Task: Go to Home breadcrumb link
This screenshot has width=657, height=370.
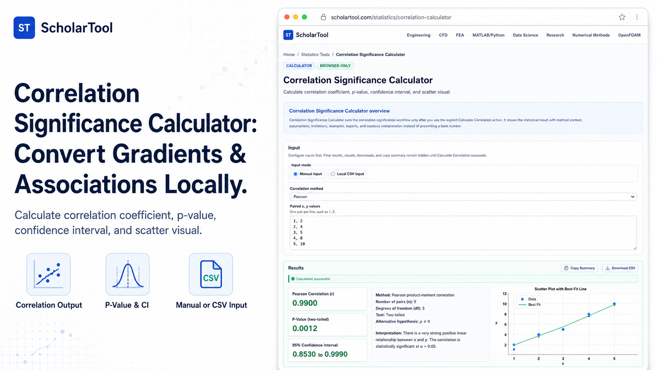Action: tap(289, 55)
